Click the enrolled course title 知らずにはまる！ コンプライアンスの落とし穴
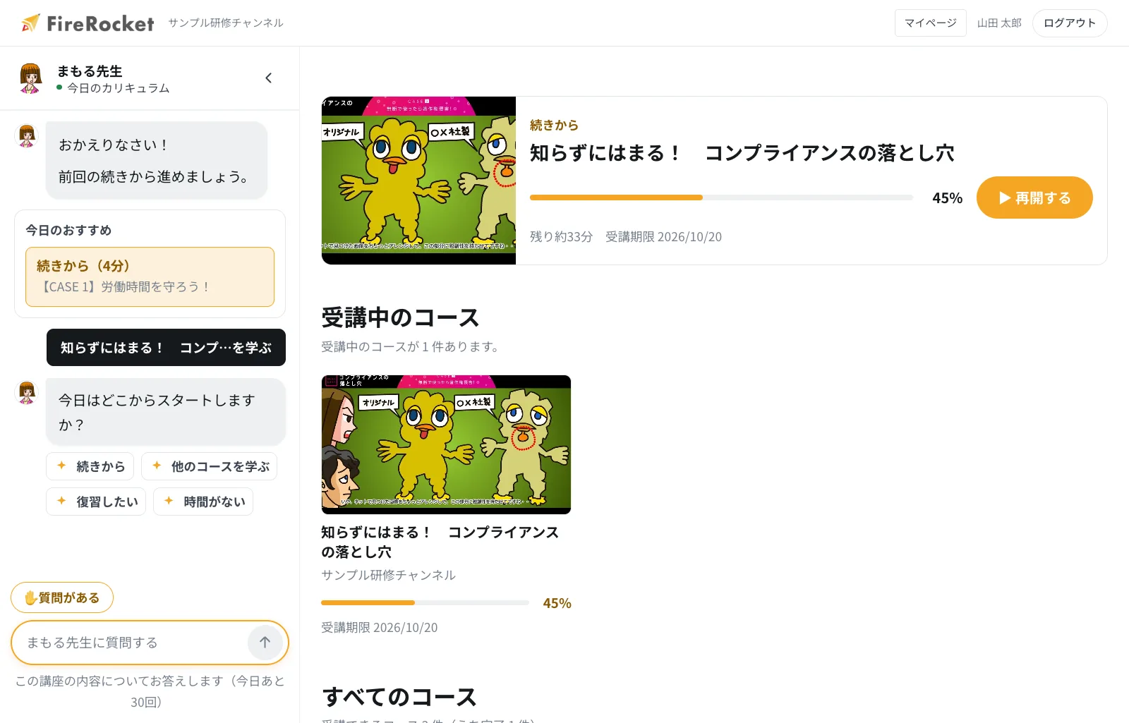Screen dimensions: 1129x723 click(440, 542)
